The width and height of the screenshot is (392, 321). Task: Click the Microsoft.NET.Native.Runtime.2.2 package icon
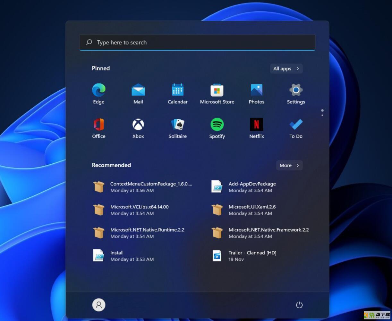pyautogui.click(x=99, y=233)
